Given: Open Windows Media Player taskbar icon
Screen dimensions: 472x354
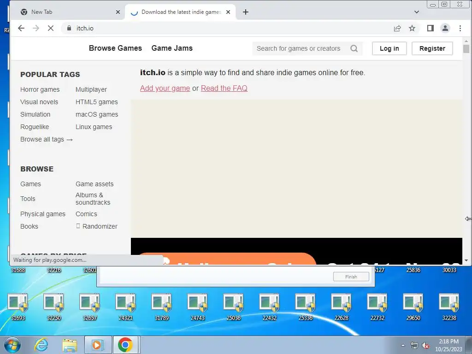Looking at the screenshot, I should coord(98,345).
